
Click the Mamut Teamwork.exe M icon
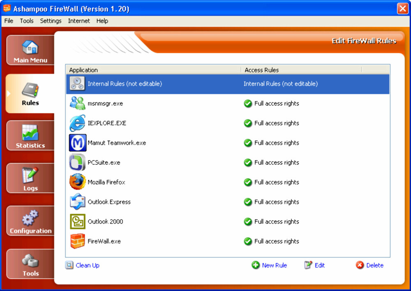78,143
